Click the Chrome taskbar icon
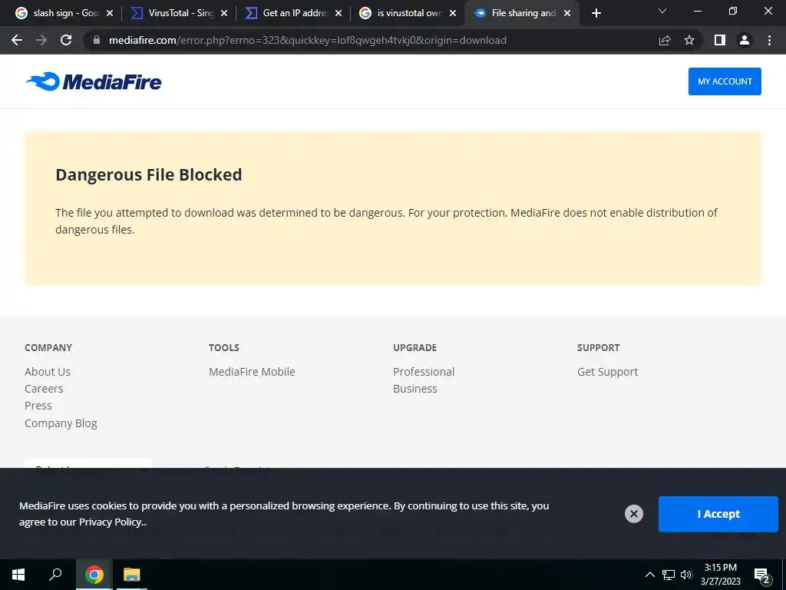786x590 pixels. pyautogui.click(x=94, y=575)
